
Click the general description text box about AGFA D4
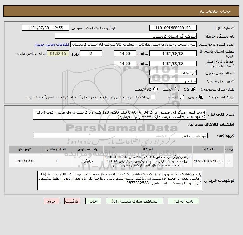click(120, 114)
